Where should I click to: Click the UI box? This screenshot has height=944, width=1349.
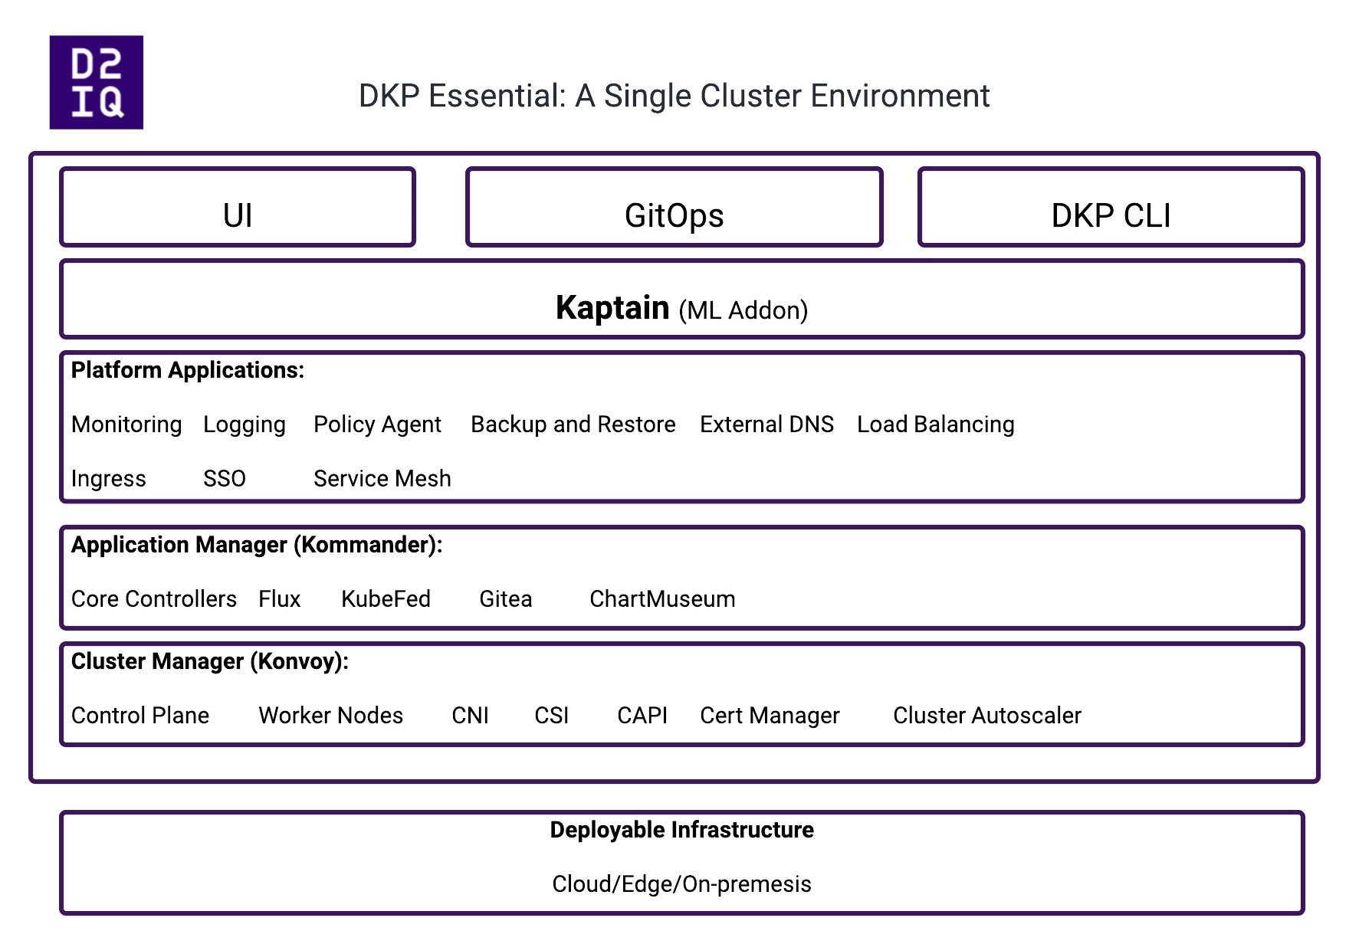(238, 207)
